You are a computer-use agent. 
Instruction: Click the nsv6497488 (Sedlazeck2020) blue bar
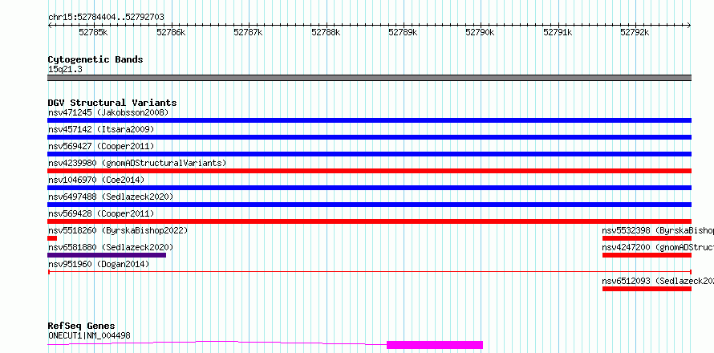369,205
